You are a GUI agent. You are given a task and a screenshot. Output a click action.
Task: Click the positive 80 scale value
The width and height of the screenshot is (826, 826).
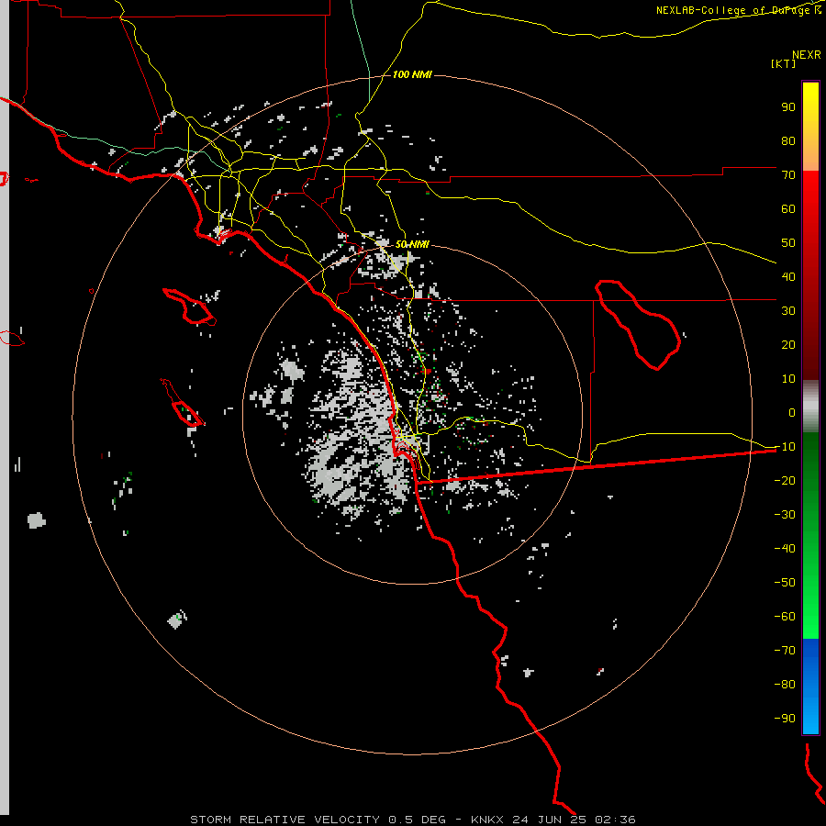788,140
